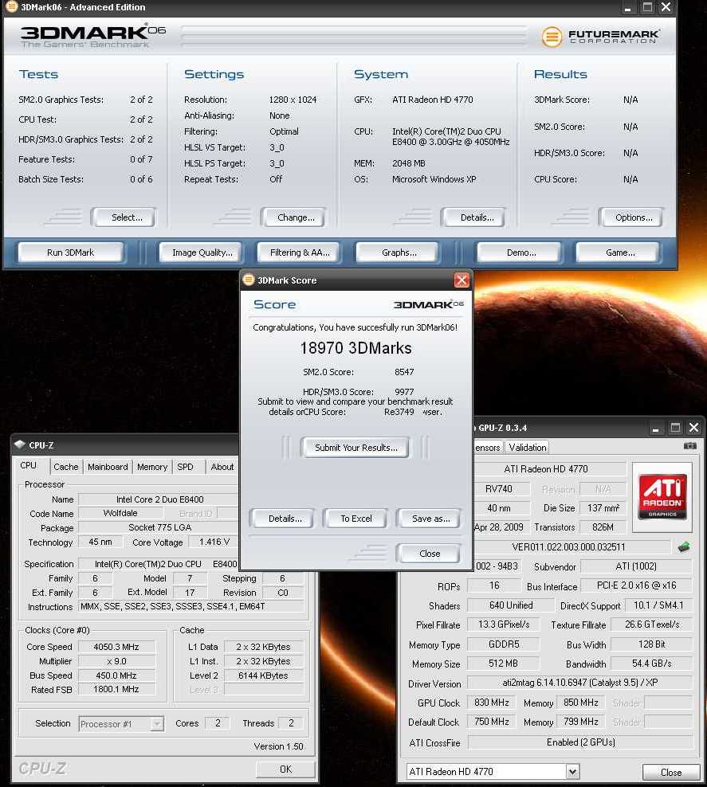Click the CPU-Z Core Speed value 4050.3 MHz
Image resolution: width=707 pixels, height=787 pixels.
(x=116, y=647)
